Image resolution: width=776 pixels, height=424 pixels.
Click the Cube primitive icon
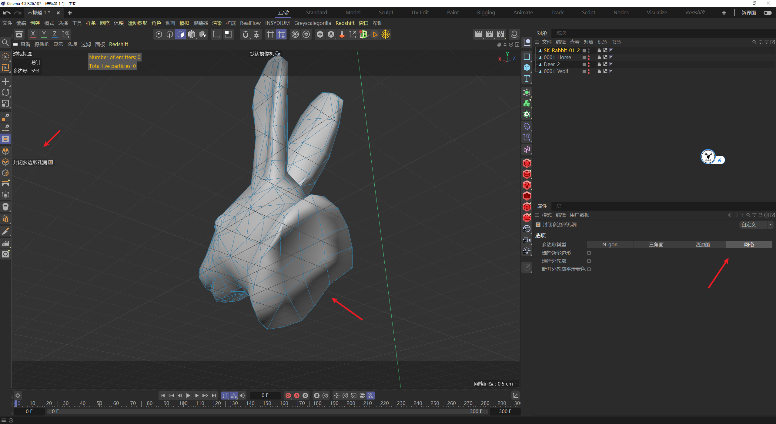[527, 67]
